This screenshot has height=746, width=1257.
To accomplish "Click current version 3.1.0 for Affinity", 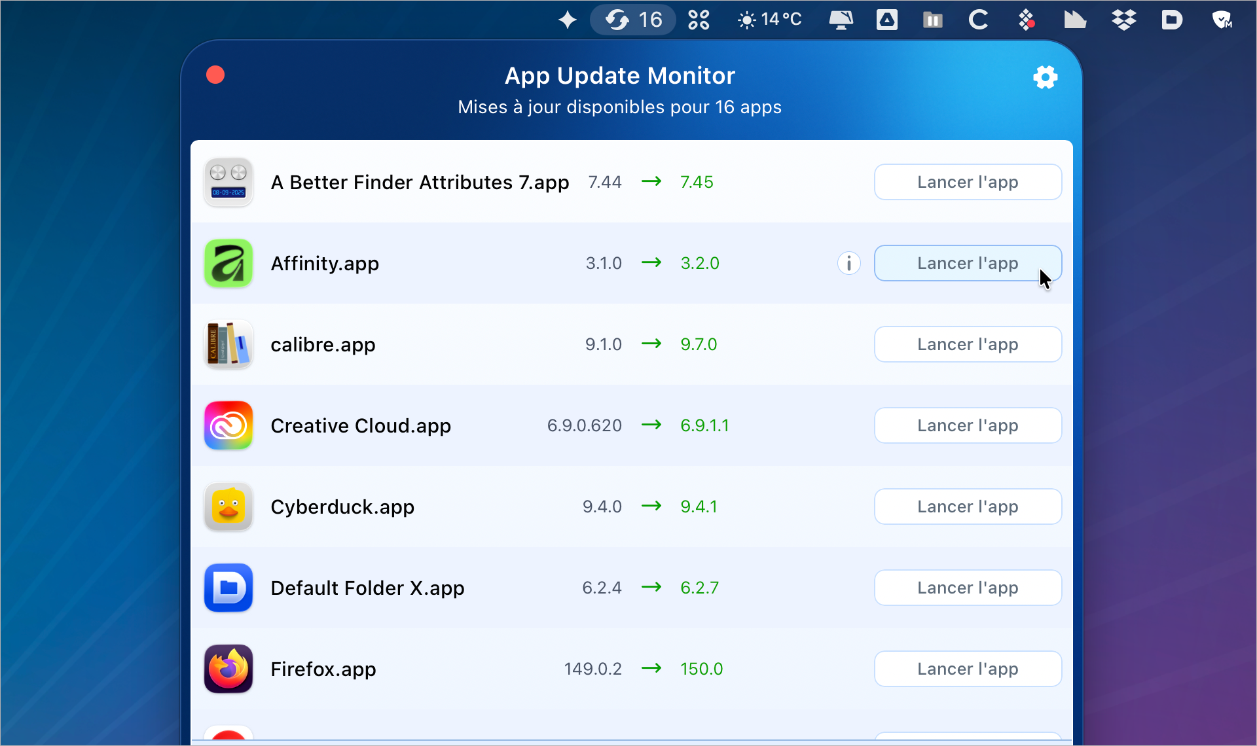I will coord(604,263).
